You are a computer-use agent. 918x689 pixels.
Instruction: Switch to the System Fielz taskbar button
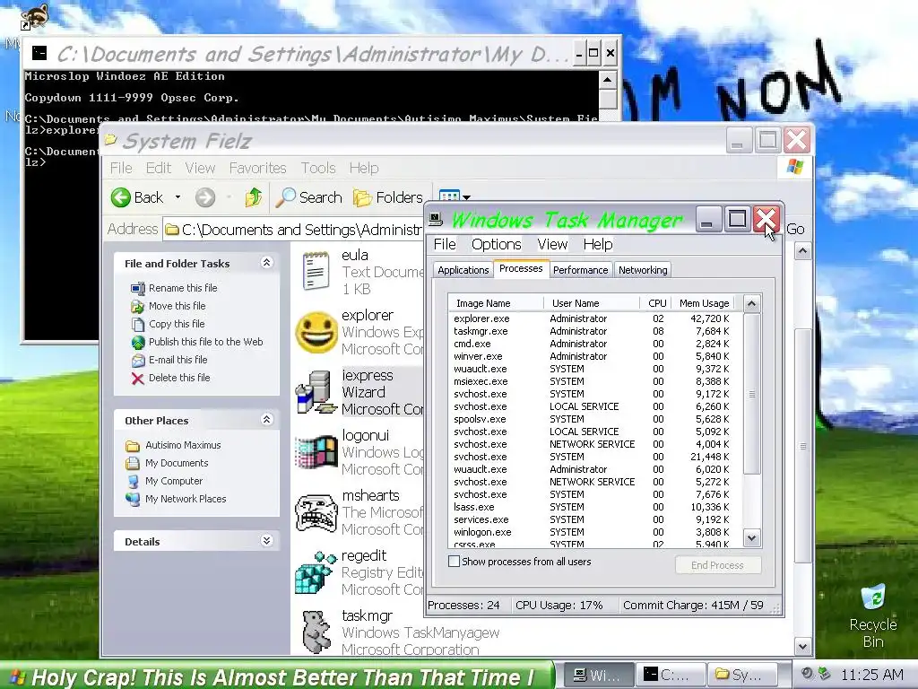[x=742, y=676]
